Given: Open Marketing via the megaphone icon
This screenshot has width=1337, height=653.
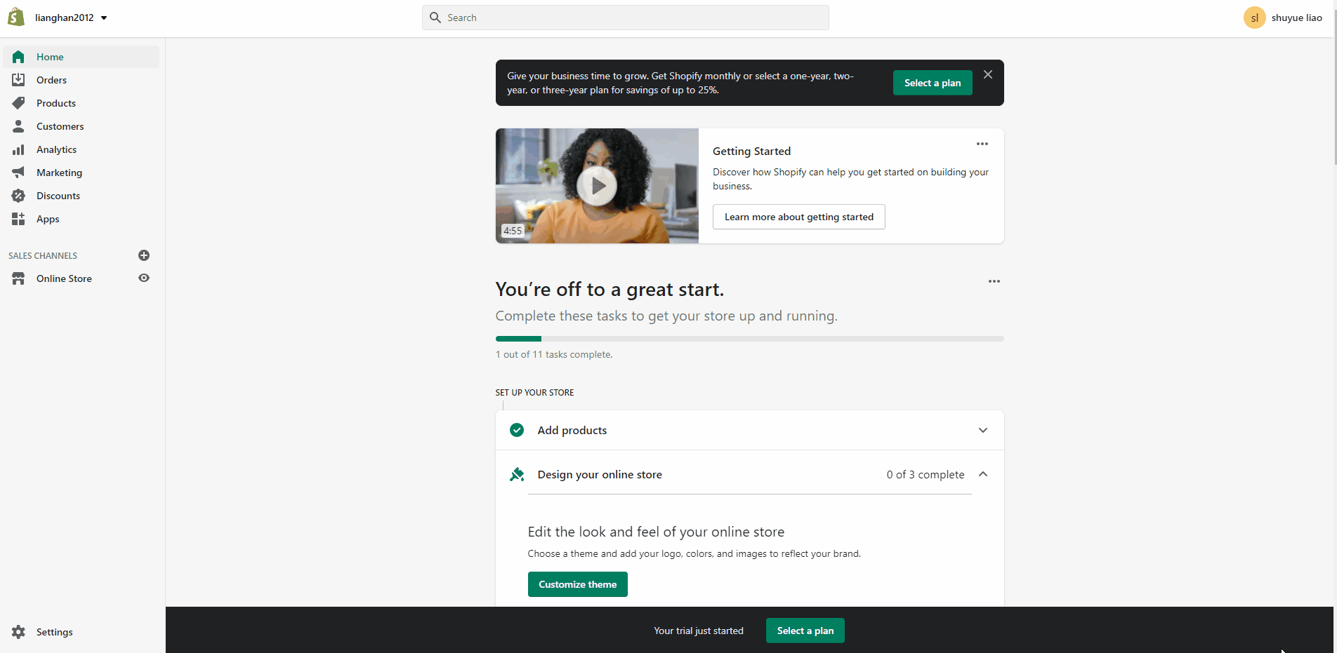Looking at the screenshot, I should (x=18, y=173).
